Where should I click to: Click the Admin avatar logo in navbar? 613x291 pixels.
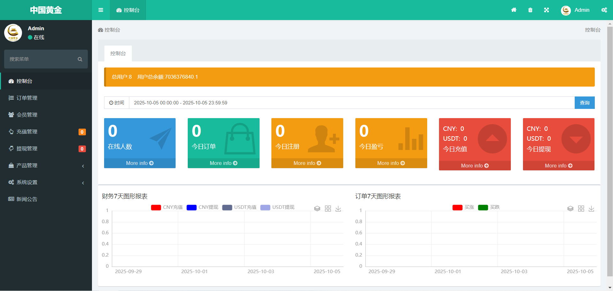565,10
